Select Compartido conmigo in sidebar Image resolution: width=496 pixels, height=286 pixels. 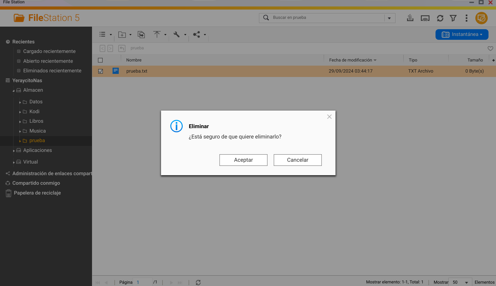(x=36, y=183)
